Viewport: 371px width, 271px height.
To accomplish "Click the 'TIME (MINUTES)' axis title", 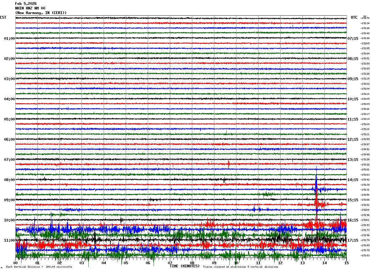I will (x=185, y=266).
